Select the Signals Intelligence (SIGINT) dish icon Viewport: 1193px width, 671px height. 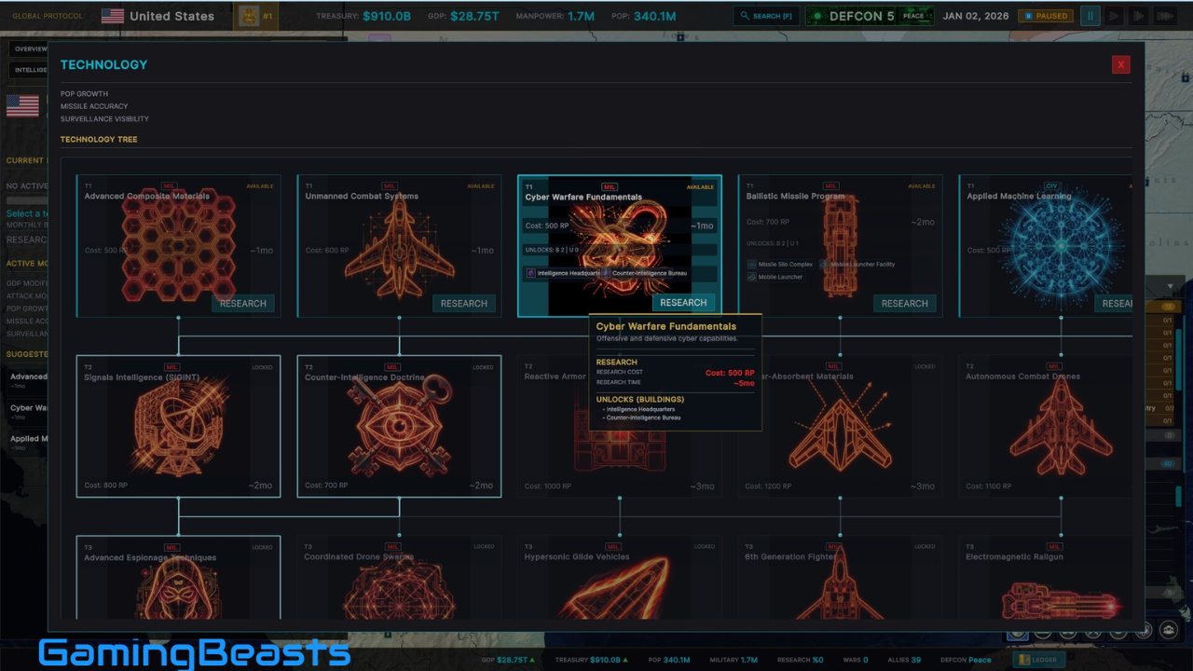coord(178,428)
